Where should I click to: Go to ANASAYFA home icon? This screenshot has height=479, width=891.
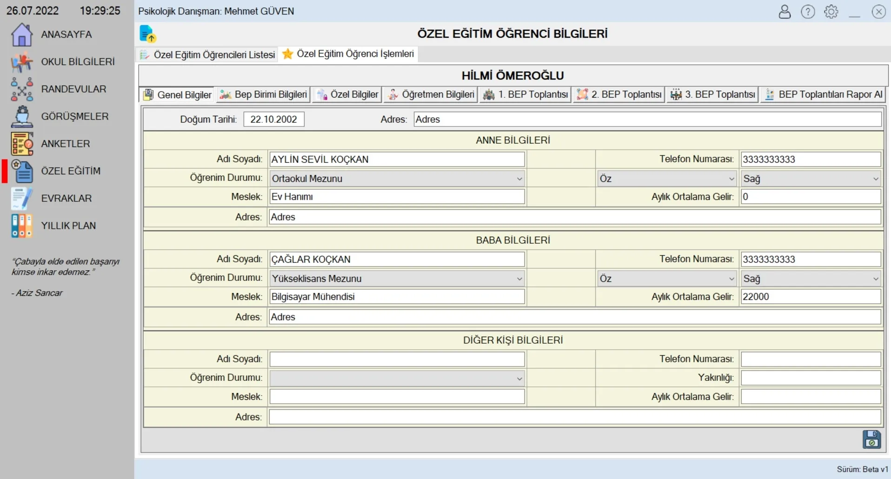pos(22,35)
